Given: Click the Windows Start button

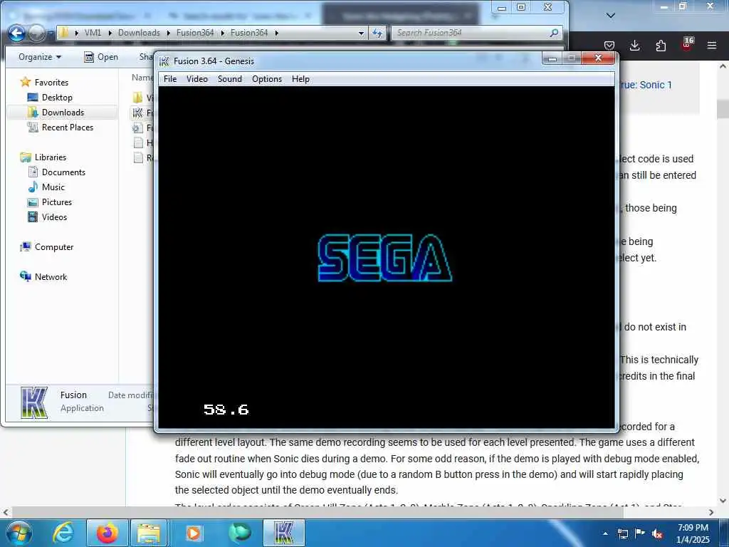Looking at the screenshot, I should pos(18,533).
